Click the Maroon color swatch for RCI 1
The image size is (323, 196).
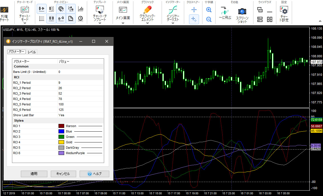point(61,126)
